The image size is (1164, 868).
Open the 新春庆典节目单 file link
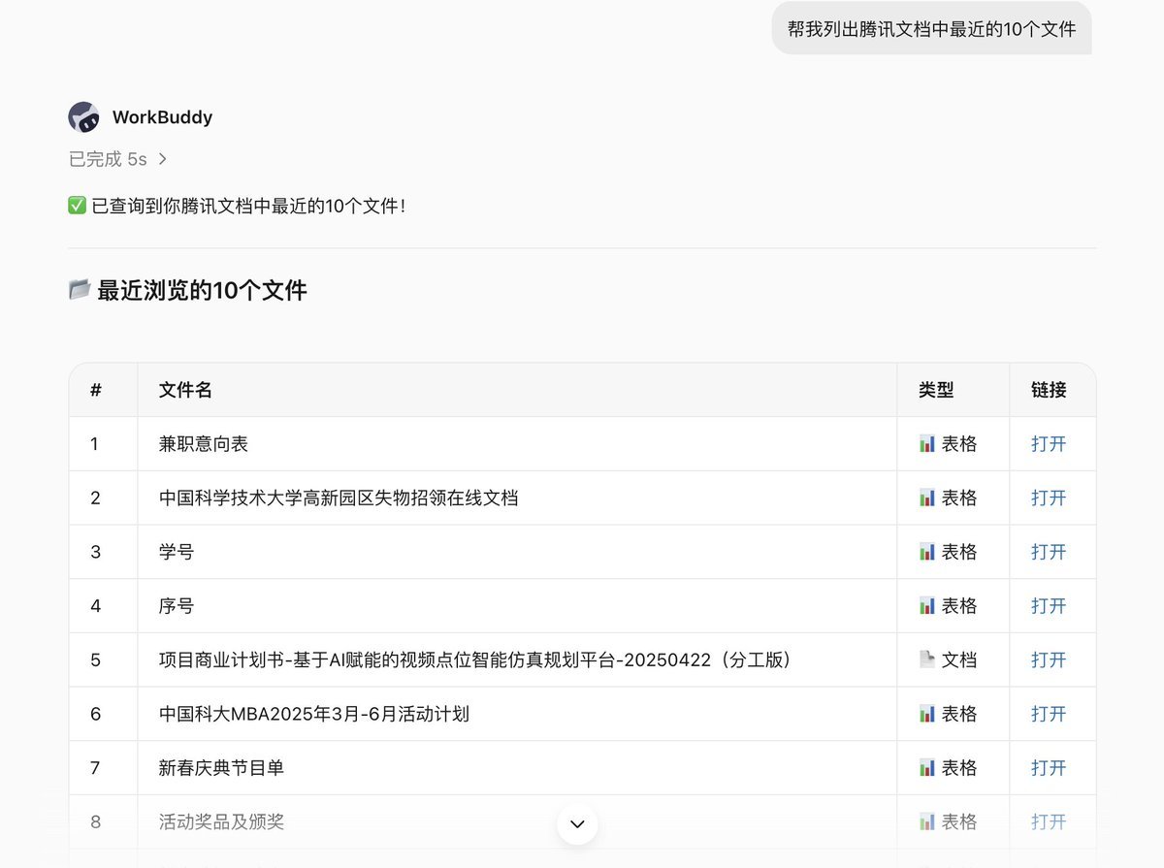point(1049,768)
